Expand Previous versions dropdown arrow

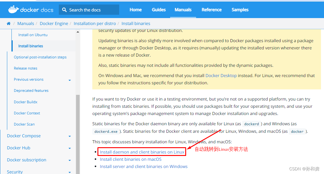(x=70, y=80)
